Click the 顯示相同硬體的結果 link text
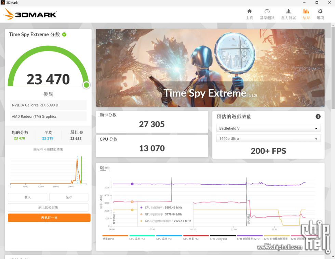335x259 pixels. pos(48,149)
